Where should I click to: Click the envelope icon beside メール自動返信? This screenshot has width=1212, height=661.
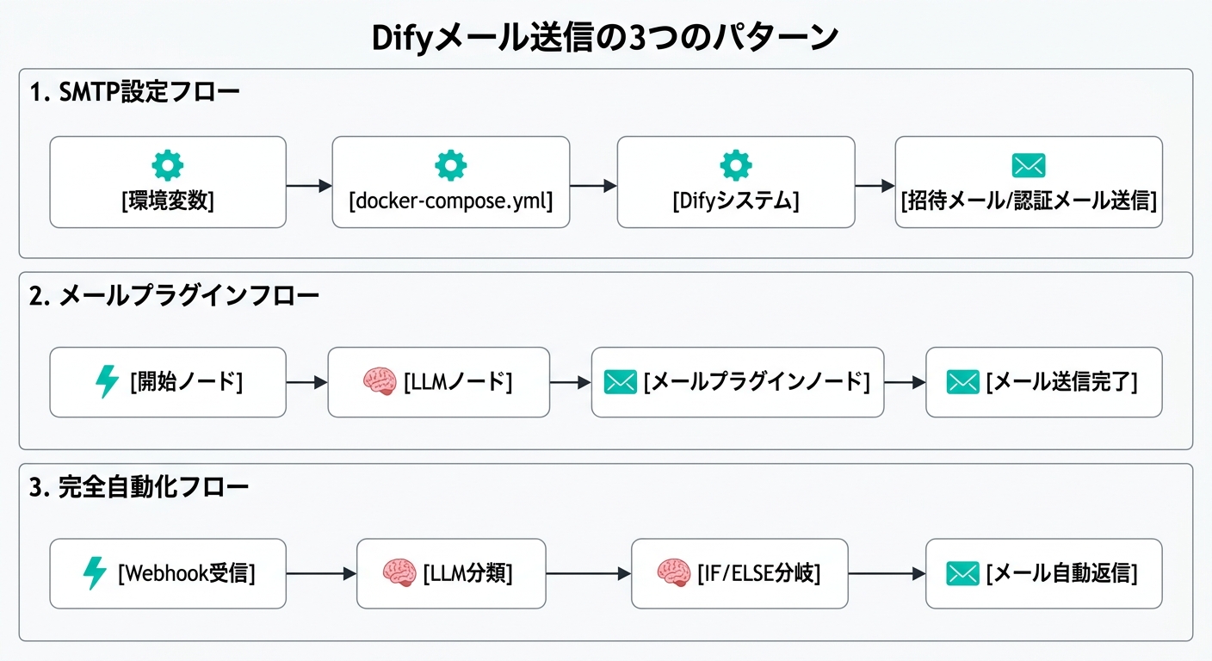click(962, 573)
